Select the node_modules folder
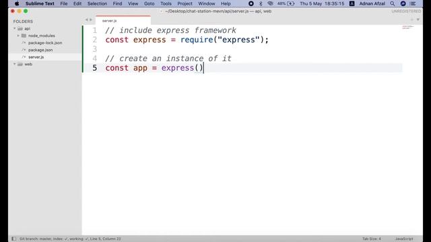The height and width of the screenshot is (242, 431). (42, 36)
